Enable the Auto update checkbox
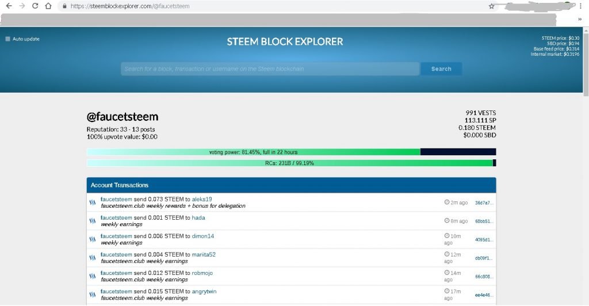589x306 pixels. (7, 39)
